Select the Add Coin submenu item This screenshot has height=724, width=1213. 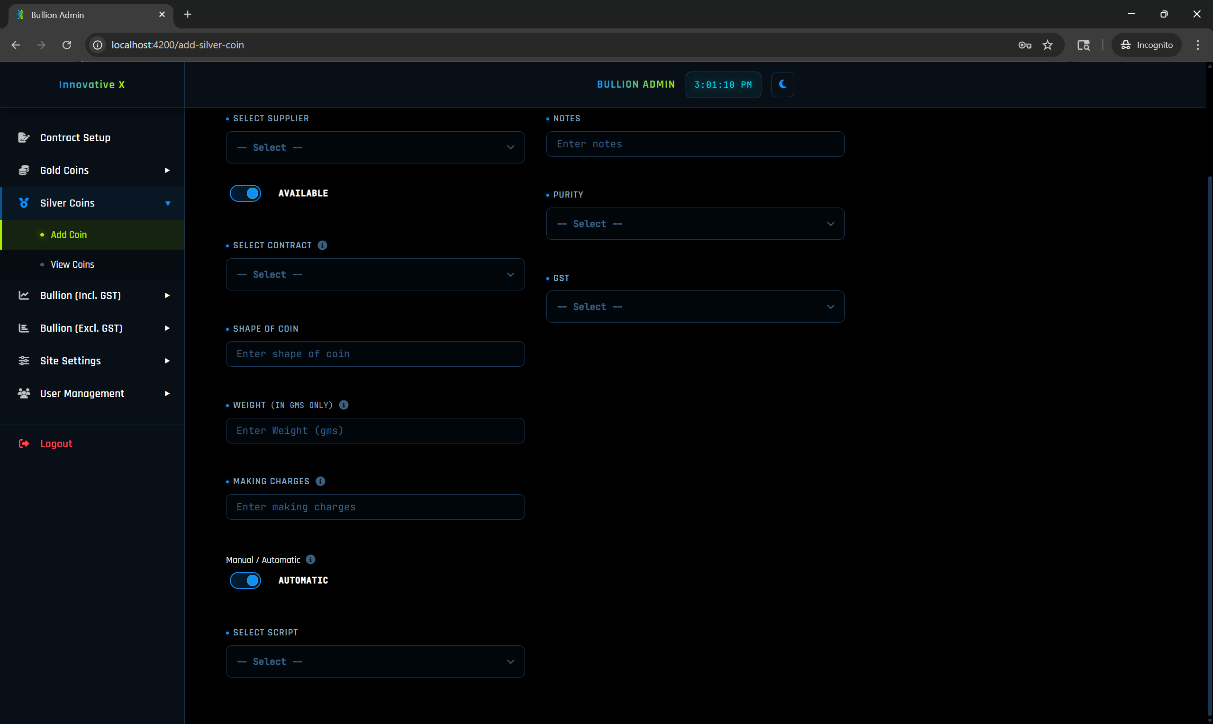pos(92,235)
